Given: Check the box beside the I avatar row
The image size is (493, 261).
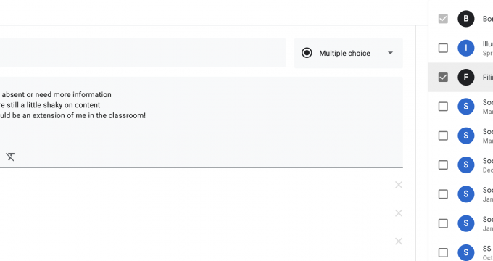Looking at the screenshot, I should 443,48.
